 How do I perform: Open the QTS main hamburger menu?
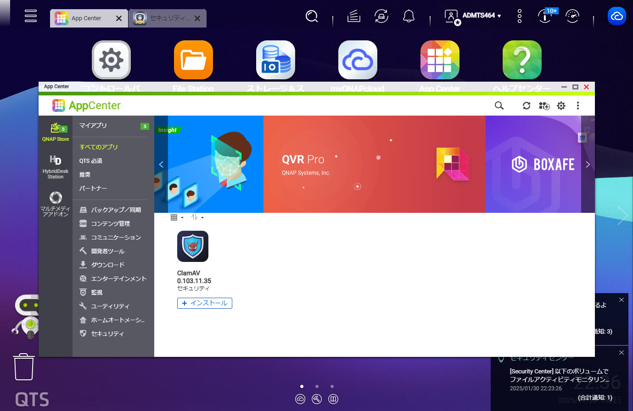(31, 16)
